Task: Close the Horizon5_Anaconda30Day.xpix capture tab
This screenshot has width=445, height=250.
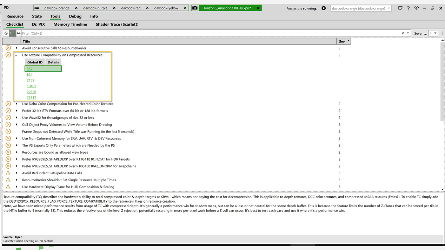Action: [x=258, y=8]
